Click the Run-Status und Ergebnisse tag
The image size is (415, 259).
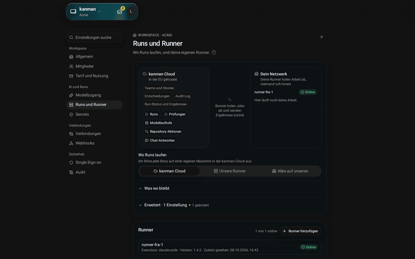pos(165,104)
